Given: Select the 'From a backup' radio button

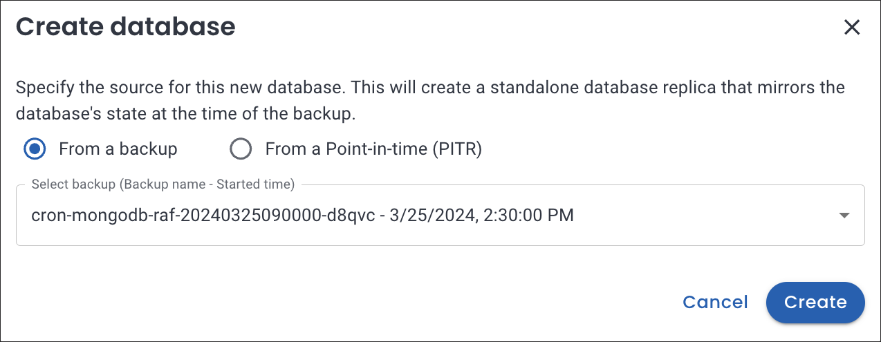Looking at the screenshot, I should click(35, 149).
